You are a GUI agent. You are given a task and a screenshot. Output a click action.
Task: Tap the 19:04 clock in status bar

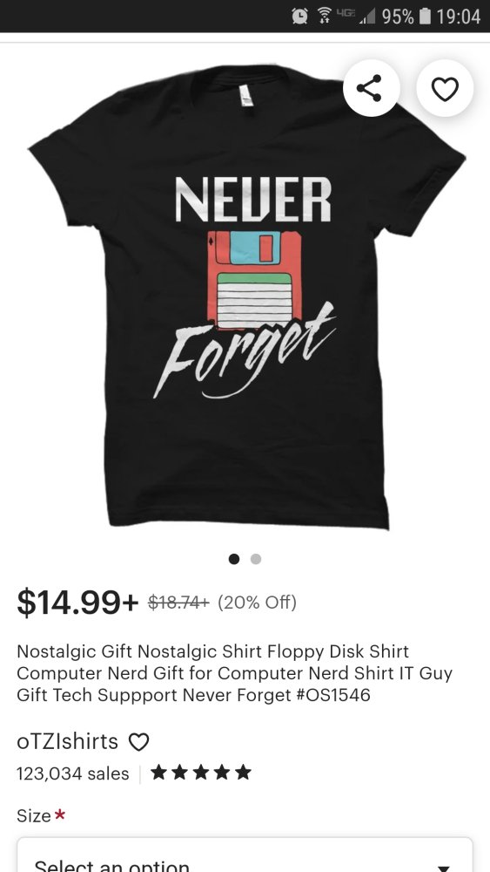coord(459,17)
